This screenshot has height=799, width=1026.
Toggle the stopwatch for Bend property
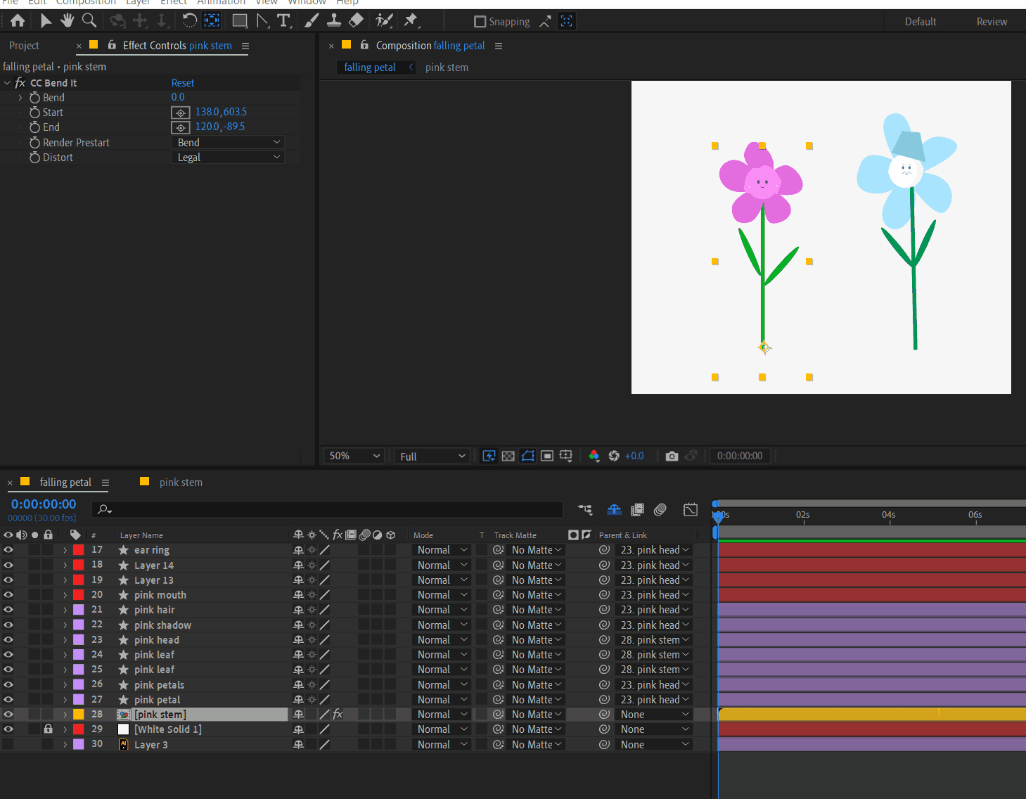coord(34,98)
